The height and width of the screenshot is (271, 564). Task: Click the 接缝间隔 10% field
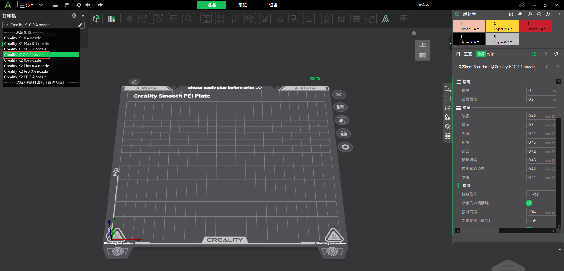[541, 212]
